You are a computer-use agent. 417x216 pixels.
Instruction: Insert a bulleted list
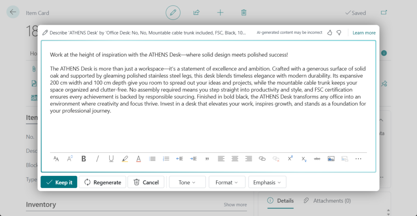pos(152,159)
